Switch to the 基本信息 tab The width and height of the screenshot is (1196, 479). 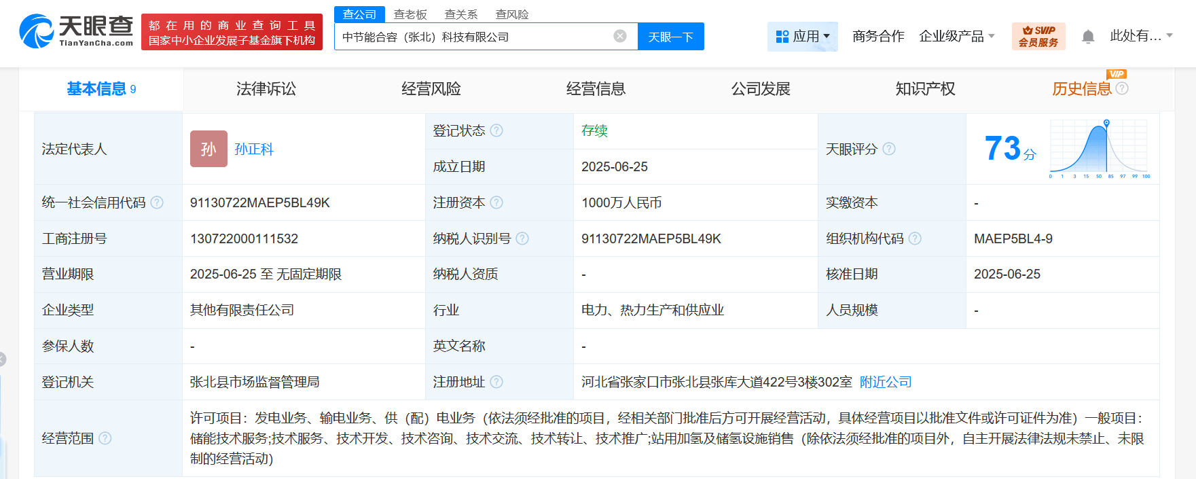101,89
